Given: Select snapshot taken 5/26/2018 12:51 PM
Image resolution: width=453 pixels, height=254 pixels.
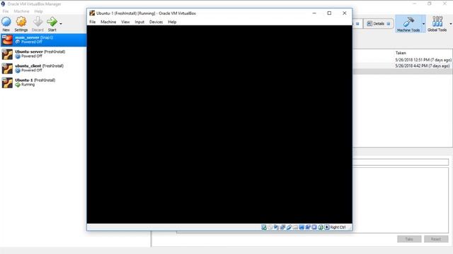Looking at the screenshot, I should (423, 60).
